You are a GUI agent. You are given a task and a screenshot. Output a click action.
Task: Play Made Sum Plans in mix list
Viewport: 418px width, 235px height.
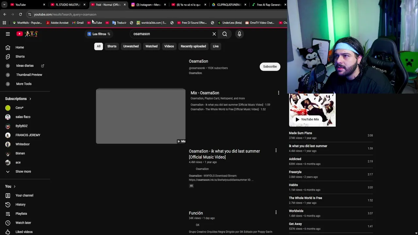pos(331,135)
